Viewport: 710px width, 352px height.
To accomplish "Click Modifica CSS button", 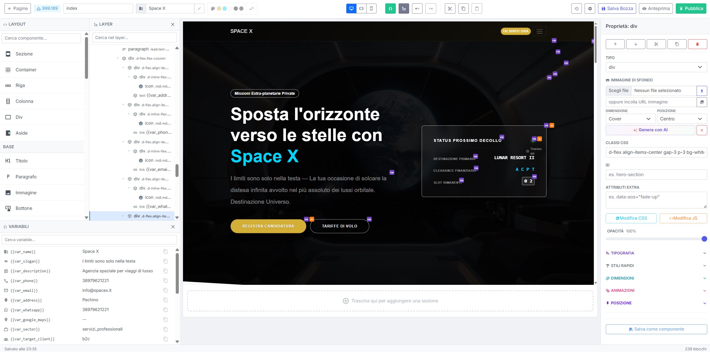I will coord(631,218).
